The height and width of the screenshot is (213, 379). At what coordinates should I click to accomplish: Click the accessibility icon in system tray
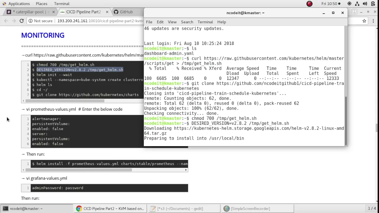click(x=349, y=4)
